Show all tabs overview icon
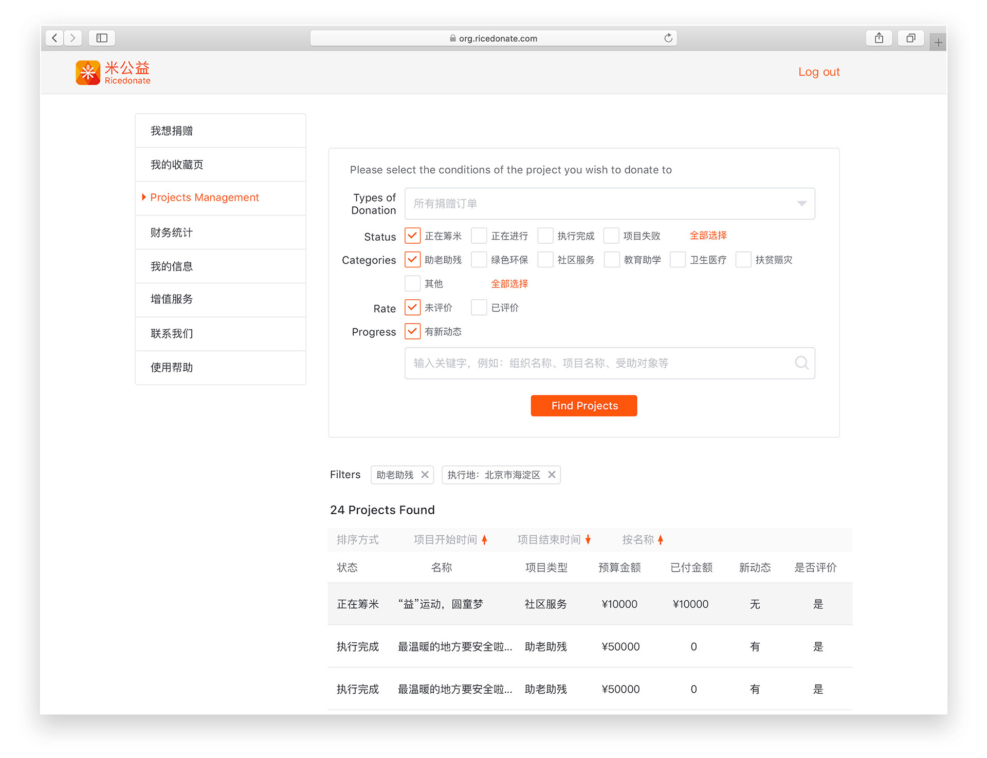Viewport: 987px width, 758px height. 910,38
